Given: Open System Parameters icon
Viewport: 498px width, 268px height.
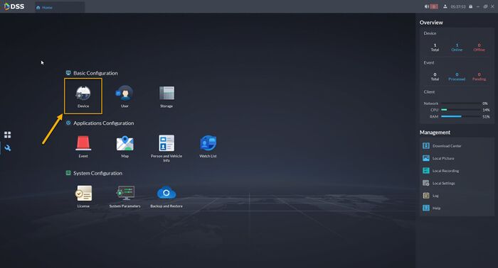Looking at the screenshot, I should (x=125, y=193).
